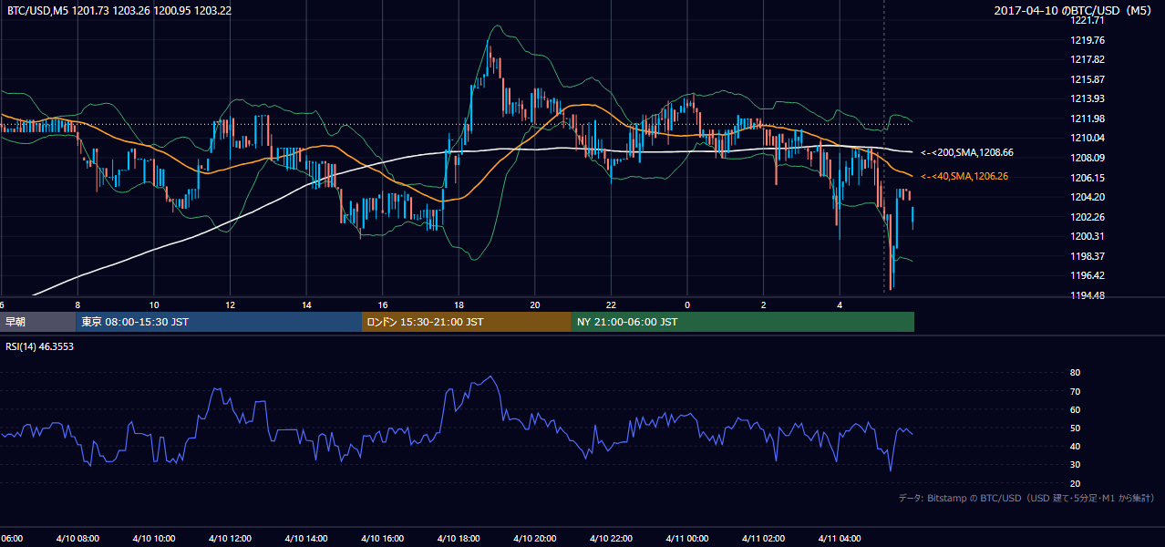Click RSI scale value 80

pos(1076,373)
